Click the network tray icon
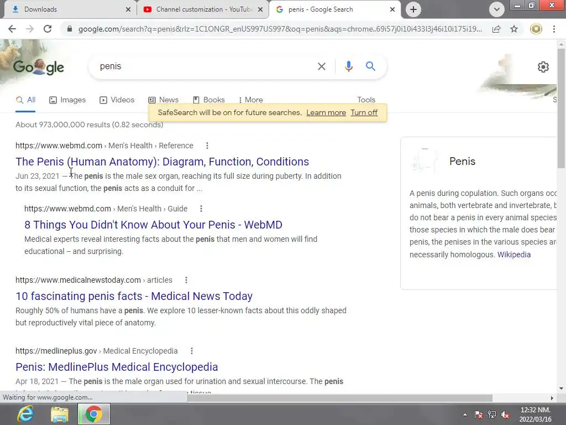This screenshot has width=566, height=425. click(491, 414)
